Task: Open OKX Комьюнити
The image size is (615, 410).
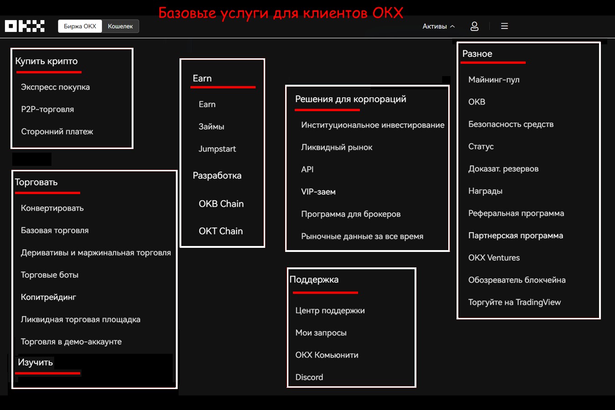Action: (327, 355)
